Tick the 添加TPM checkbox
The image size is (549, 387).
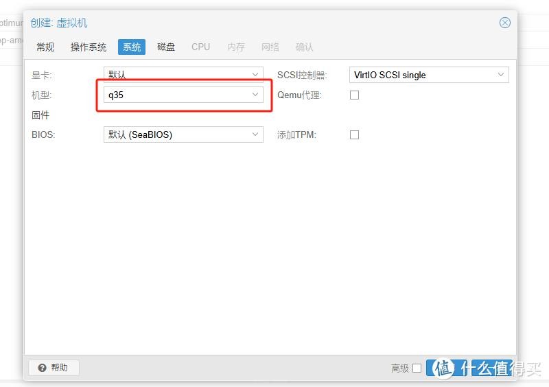pos(354,135)
